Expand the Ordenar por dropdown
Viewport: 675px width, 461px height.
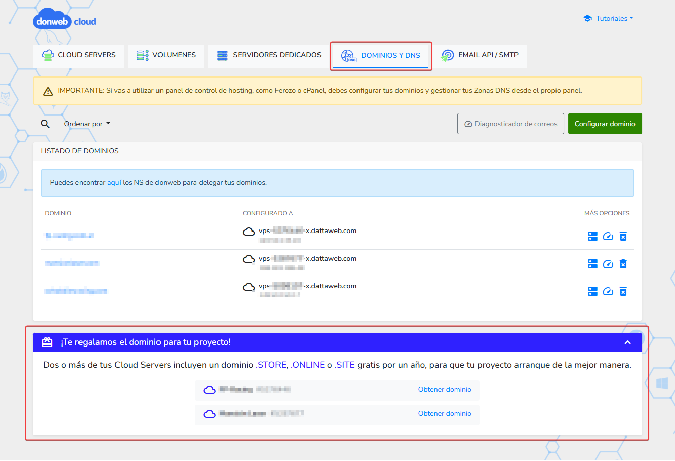pyautogui.click(x=87, y=124)
